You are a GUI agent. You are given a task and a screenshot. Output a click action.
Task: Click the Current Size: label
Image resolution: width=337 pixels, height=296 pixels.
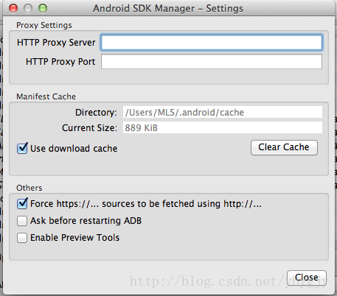[x=89, y=128]
